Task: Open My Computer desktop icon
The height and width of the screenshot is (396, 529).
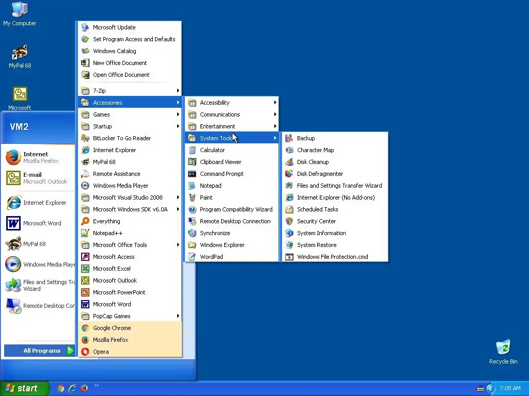Action: (x=20, y=14)
